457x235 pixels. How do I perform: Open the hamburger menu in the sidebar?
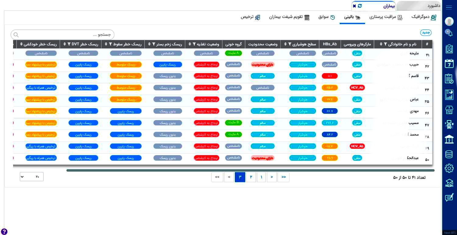tap(449, 8)
